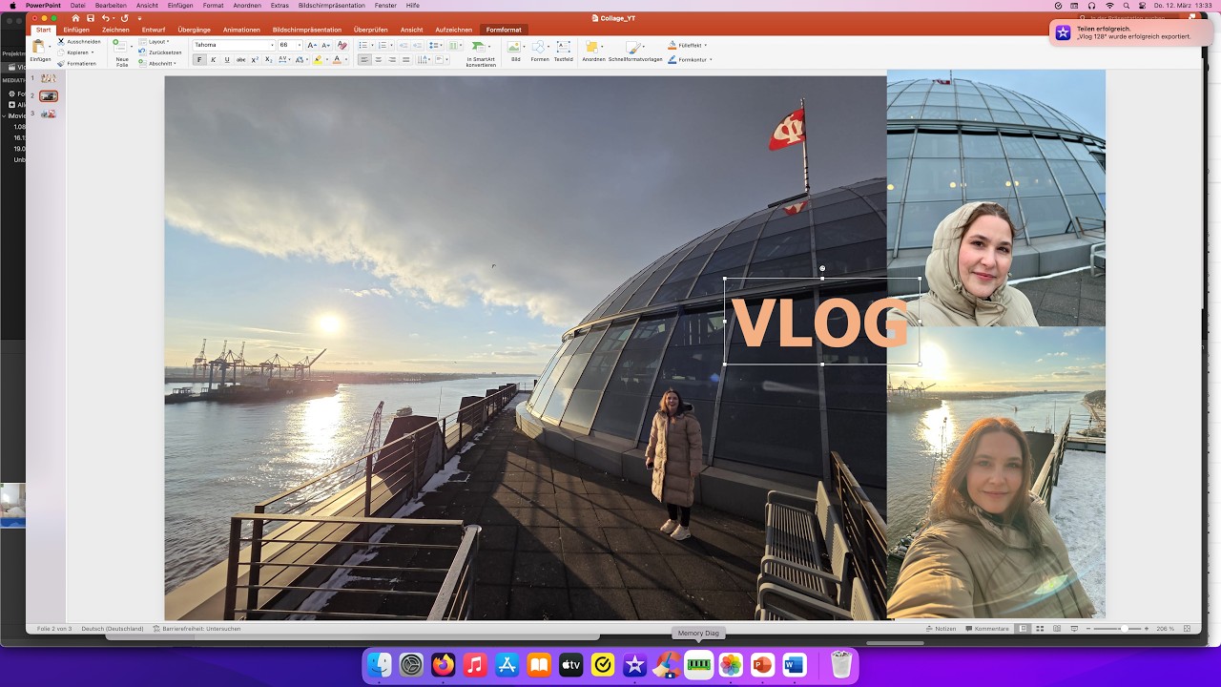Convert to SmartArt

point(481,52)
